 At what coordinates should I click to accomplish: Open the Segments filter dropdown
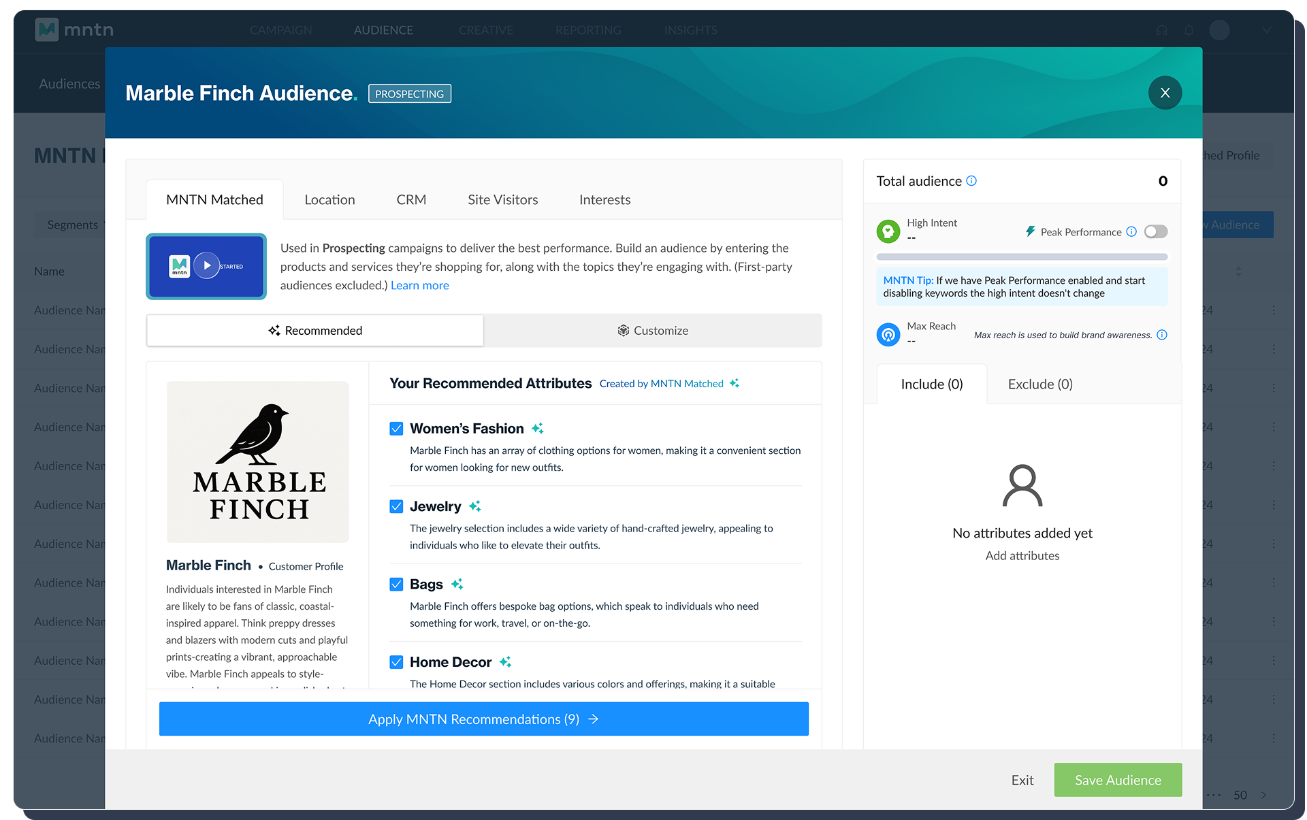(75, 225)
